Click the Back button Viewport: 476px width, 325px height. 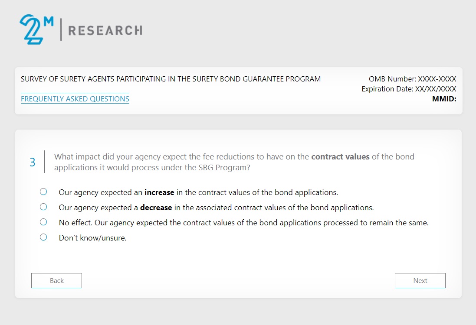click(x=56, y=280)
